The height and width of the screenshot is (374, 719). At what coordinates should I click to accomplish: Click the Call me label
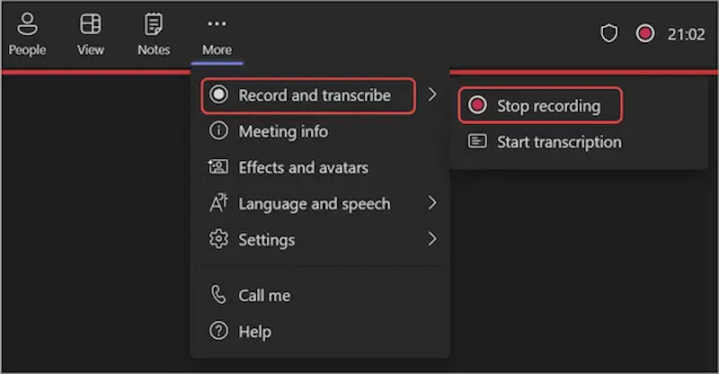coord(264,295)
